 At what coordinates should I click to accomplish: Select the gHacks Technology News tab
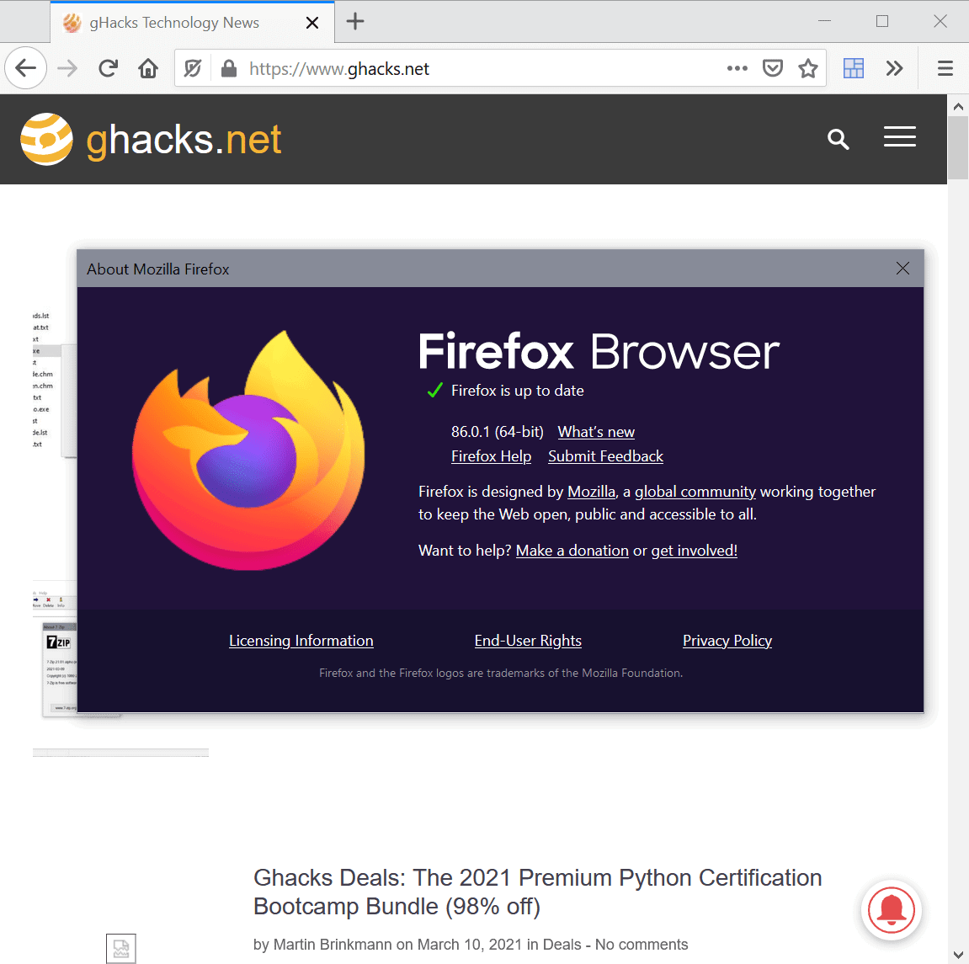(x=192, y=22)
